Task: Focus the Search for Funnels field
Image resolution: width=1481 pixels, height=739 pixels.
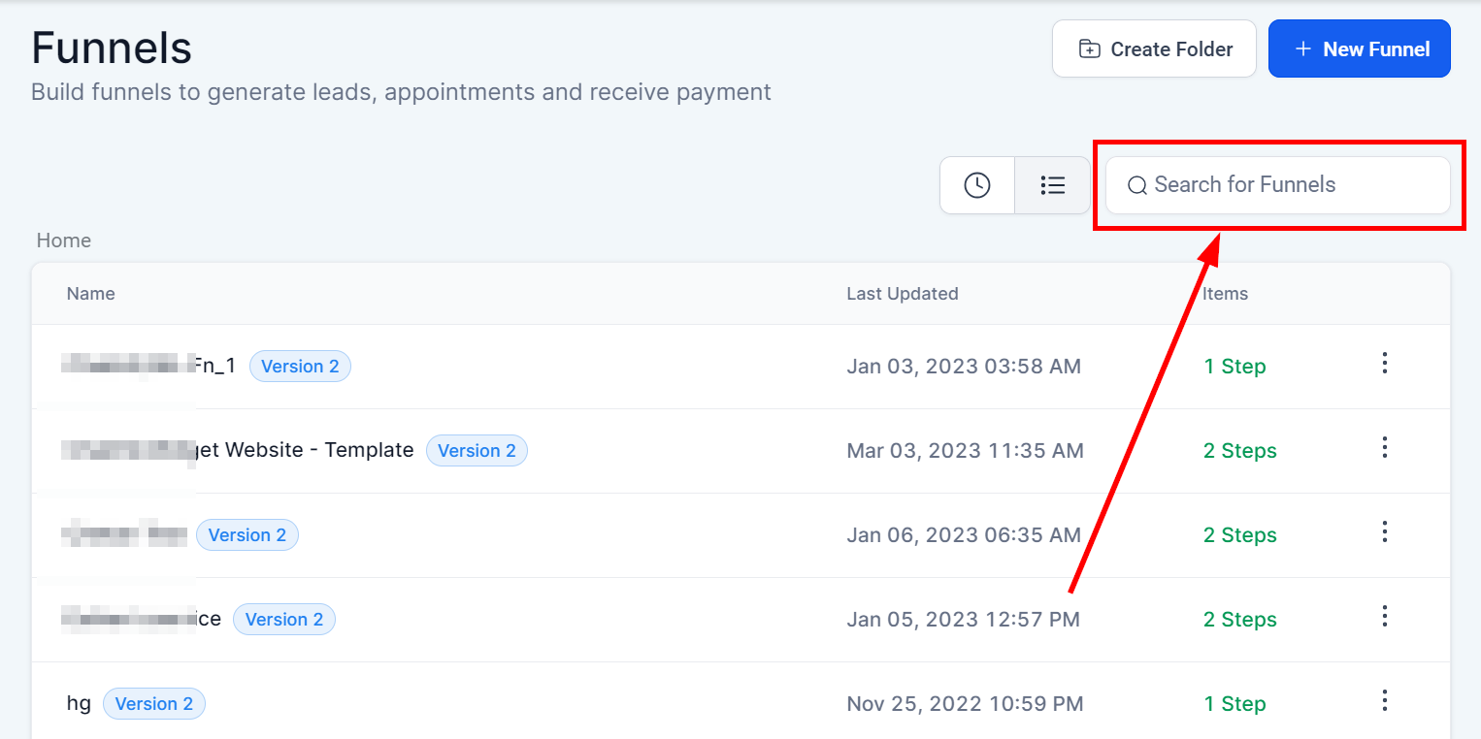Action: (x=1278, y=185)
